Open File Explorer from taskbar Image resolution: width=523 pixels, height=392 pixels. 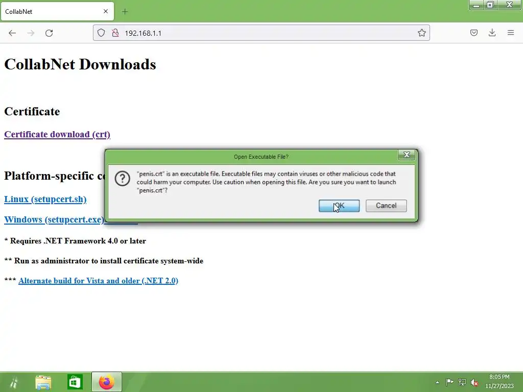pyautogui.click(x=43, y=382)
